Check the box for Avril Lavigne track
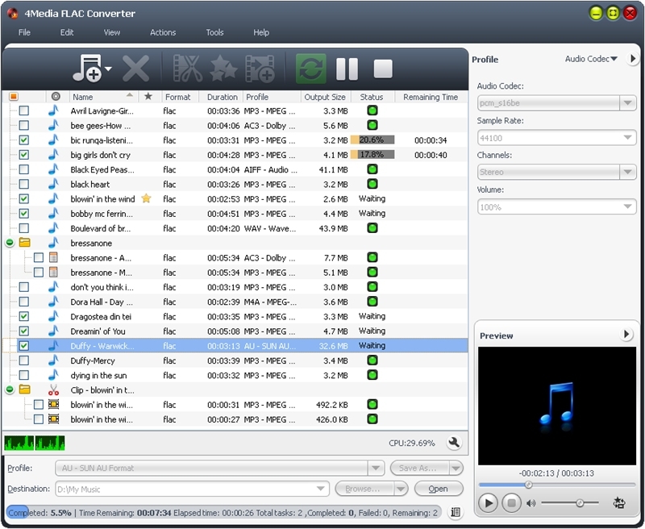This screenshot has width=645, height=529. coord(24,111)
